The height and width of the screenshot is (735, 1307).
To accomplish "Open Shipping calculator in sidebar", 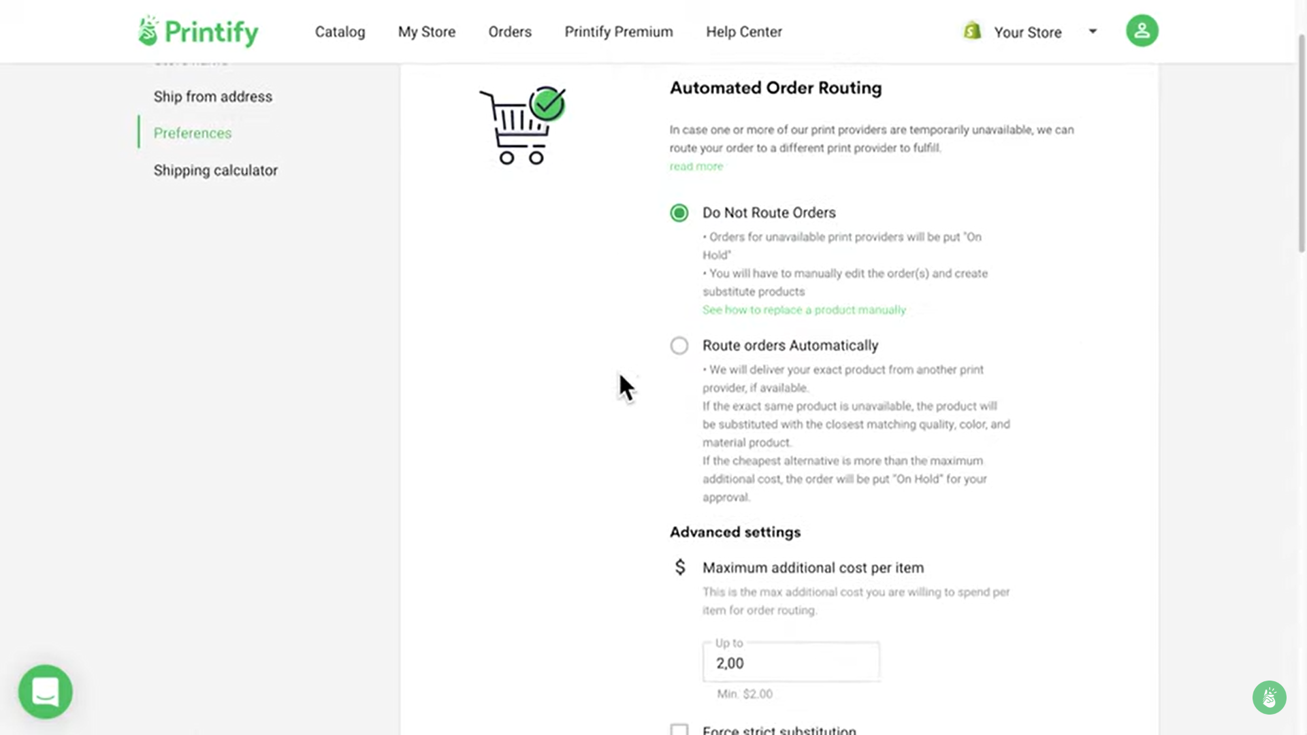I will pos(215,170).
